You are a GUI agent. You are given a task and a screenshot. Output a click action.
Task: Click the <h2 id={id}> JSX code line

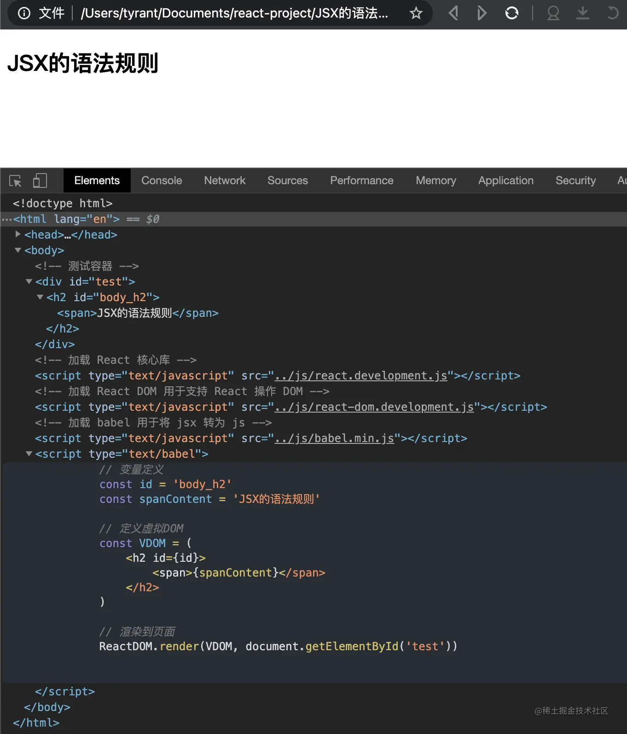166,558
